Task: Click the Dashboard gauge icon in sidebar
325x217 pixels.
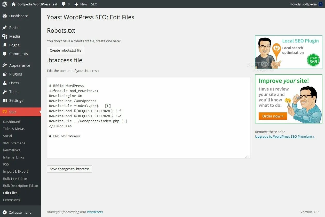Action: (5, 16)
